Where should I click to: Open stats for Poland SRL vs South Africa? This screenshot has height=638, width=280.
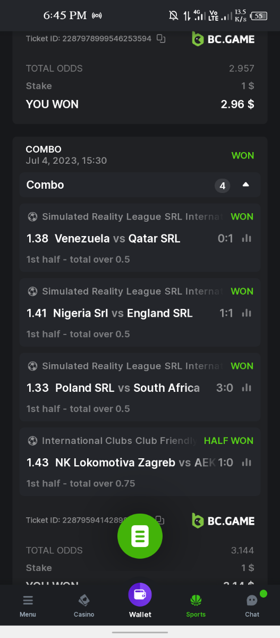[x=247, y=388]
